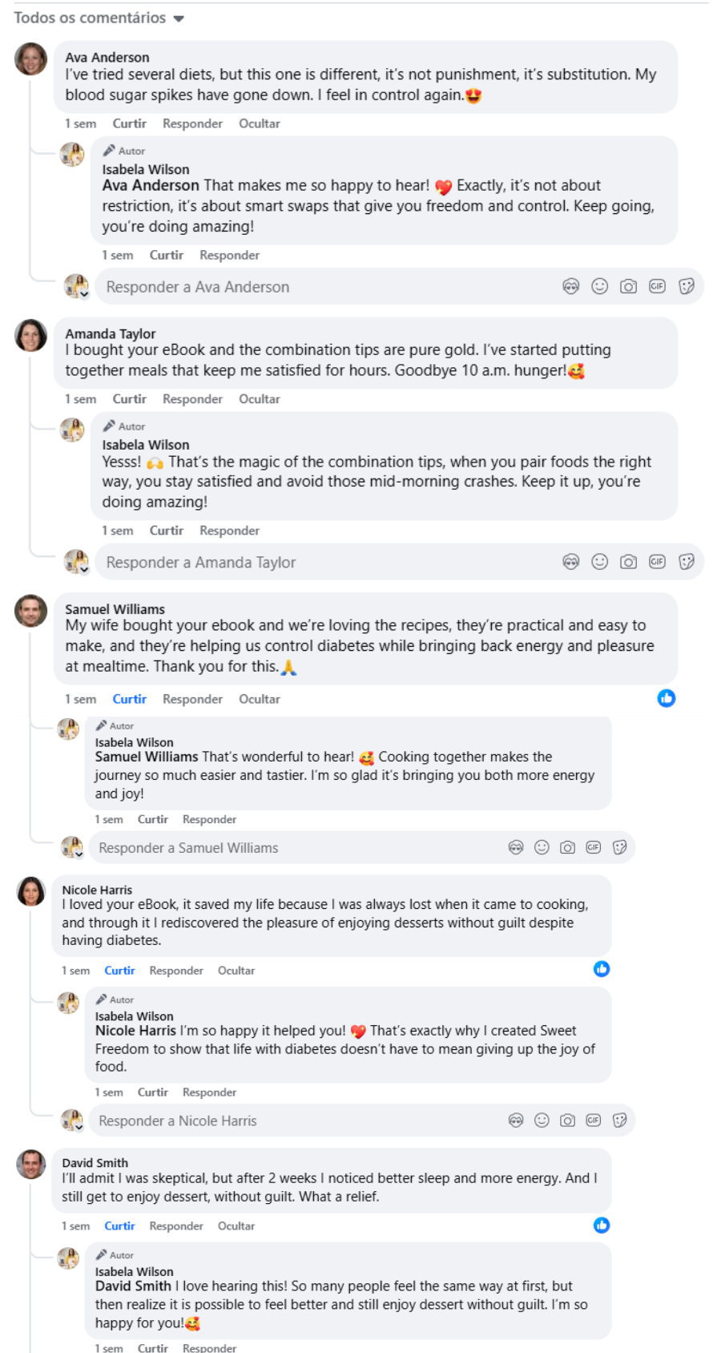Open the 'Todos os comentários' filter dropdown

99,18
